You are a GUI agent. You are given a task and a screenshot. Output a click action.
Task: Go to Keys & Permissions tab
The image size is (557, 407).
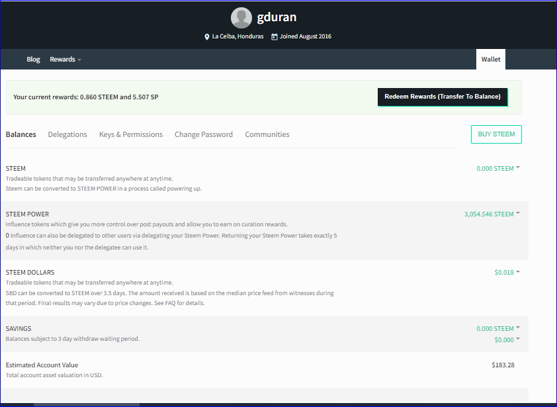[x=131, y=134]
